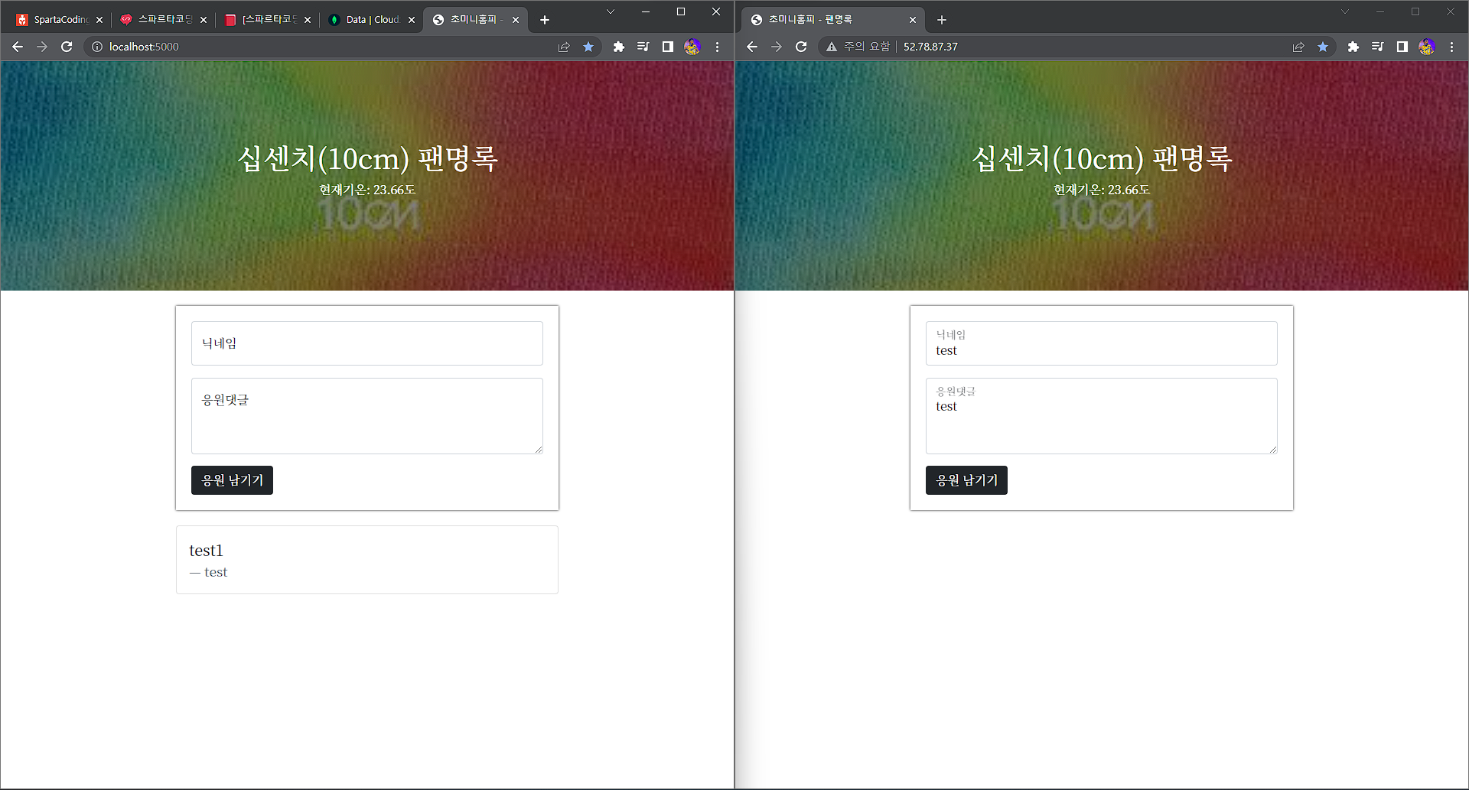Viewport: 1469px width, 790px height.
Task: Click 현재기온: 23.66도 text in right window
Action: point(1102,190)
